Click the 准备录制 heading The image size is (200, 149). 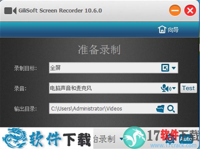pos(99,49)
